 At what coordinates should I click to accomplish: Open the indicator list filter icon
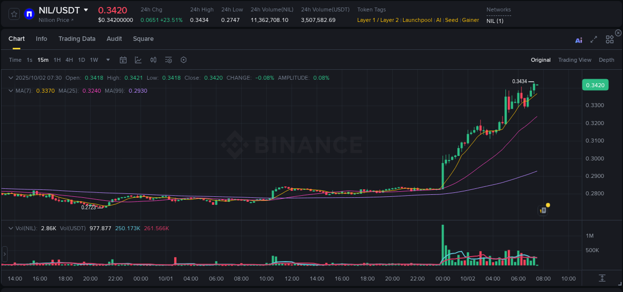(x=168, y=60)
